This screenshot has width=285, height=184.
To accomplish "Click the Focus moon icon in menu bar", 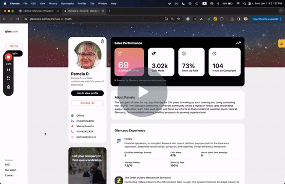I will (183, 4).
